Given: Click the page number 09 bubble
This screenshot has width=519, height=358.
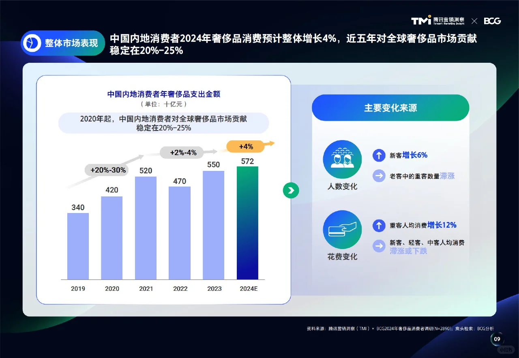Looking at the screenshot, I should tap(497, 339).
